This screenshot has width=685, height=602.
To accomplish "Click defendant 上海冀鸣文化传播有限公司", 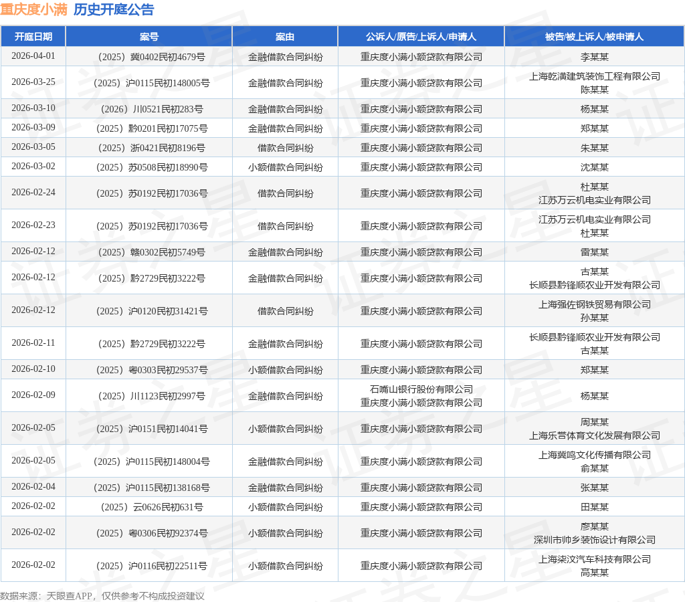I will click(594, 455).
